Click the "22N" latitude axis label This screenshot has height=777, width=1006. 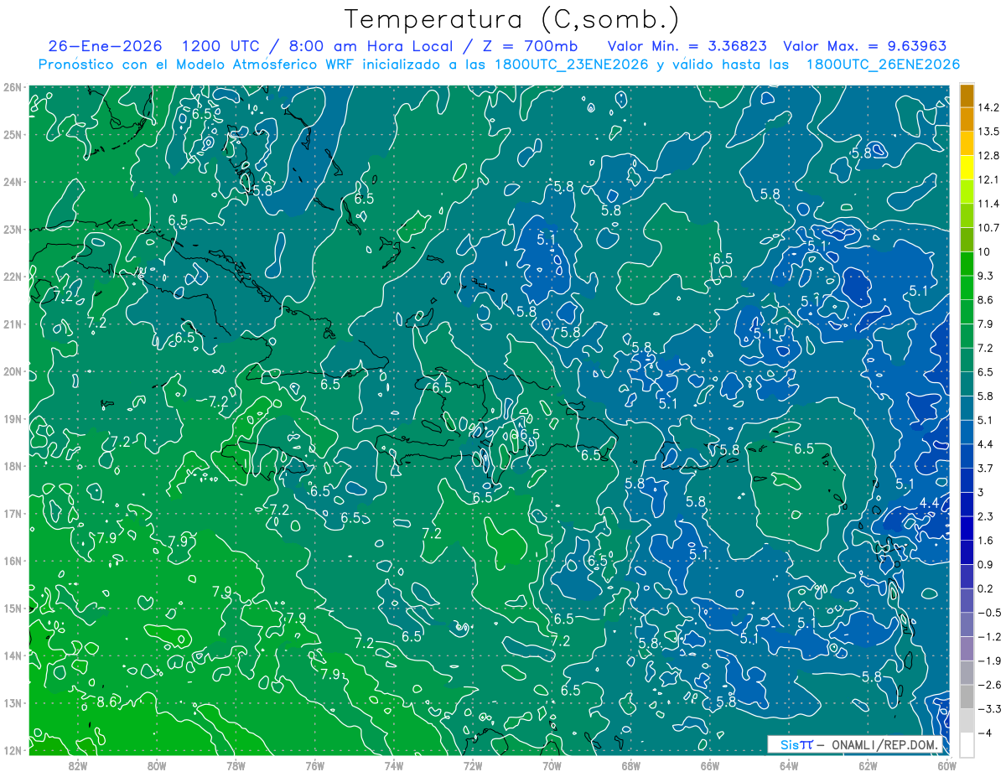[x=13, y=277]
